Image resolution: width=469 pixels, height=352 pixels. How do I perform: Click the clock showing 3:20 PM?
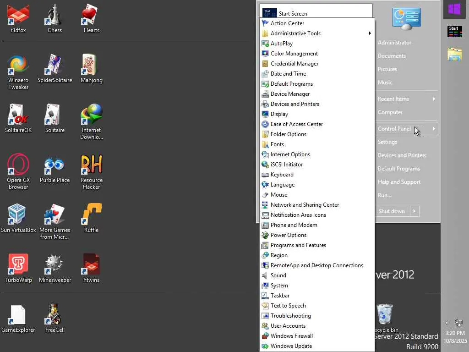pyautogui.click(x=455, y=333)
